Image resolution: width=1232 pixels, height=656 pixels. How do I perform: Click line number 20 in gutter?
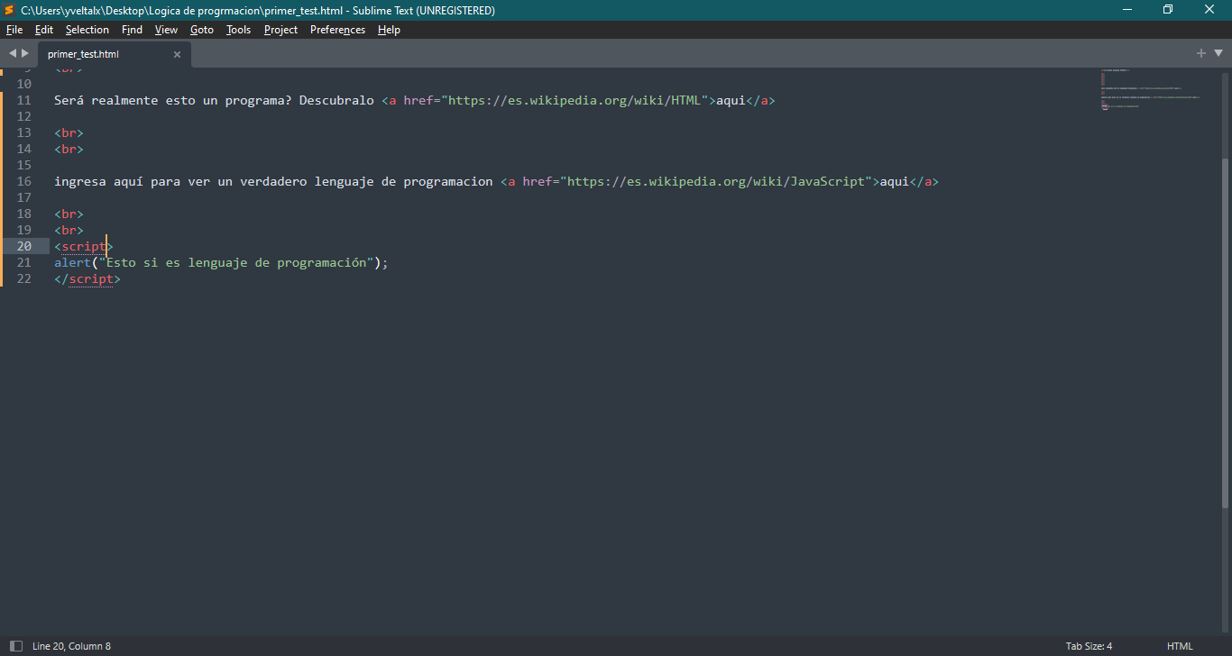point(24,246)
